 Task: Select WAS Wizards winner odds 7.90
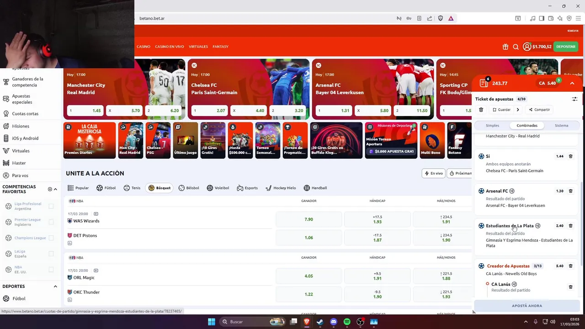(x=308, y=219)
